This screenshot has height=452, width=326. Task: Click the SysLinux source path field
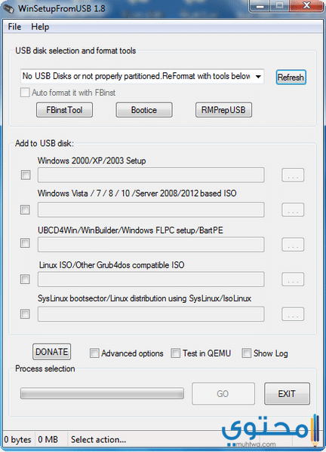tap(151, 314)
